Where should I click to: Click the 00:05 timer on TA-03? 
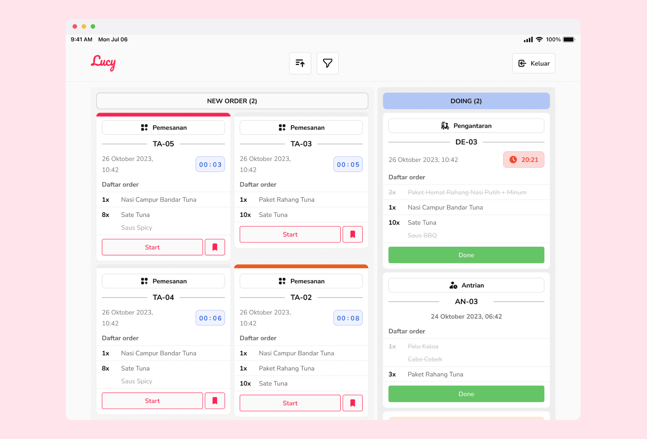click(x=348, y=164)
